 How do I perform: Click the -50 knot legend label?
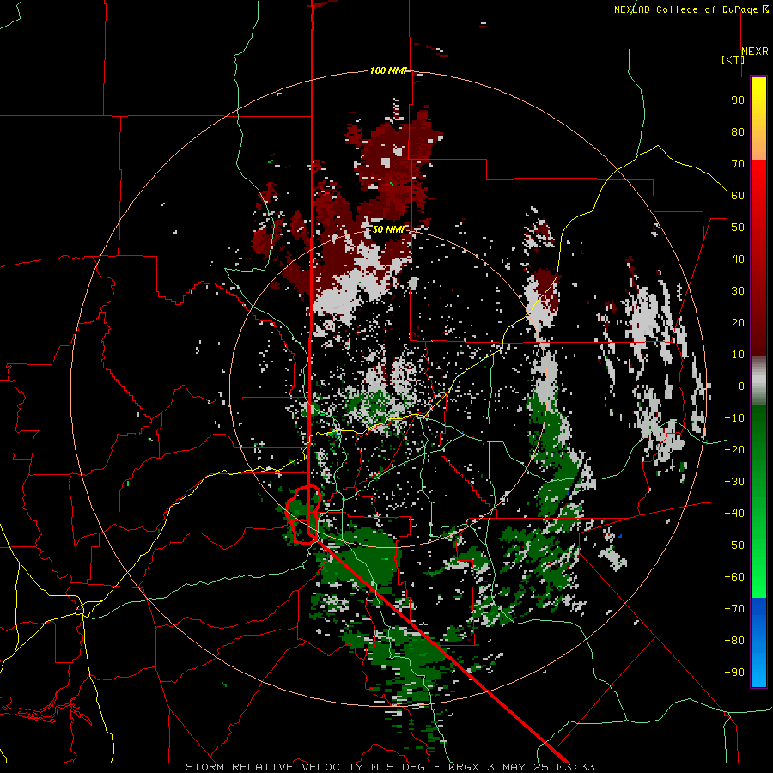(734, 545)
